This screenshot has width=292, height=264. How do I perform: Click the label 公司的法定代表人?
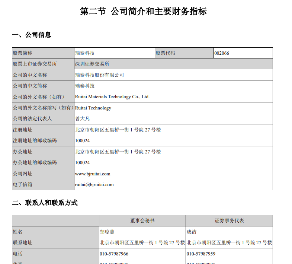[32, 118]
